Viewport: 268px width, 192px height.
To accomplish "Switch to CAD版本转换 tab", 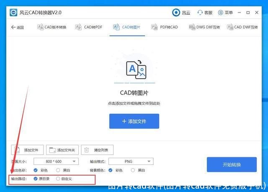I will pyautogui.click(x=52, y=27).
